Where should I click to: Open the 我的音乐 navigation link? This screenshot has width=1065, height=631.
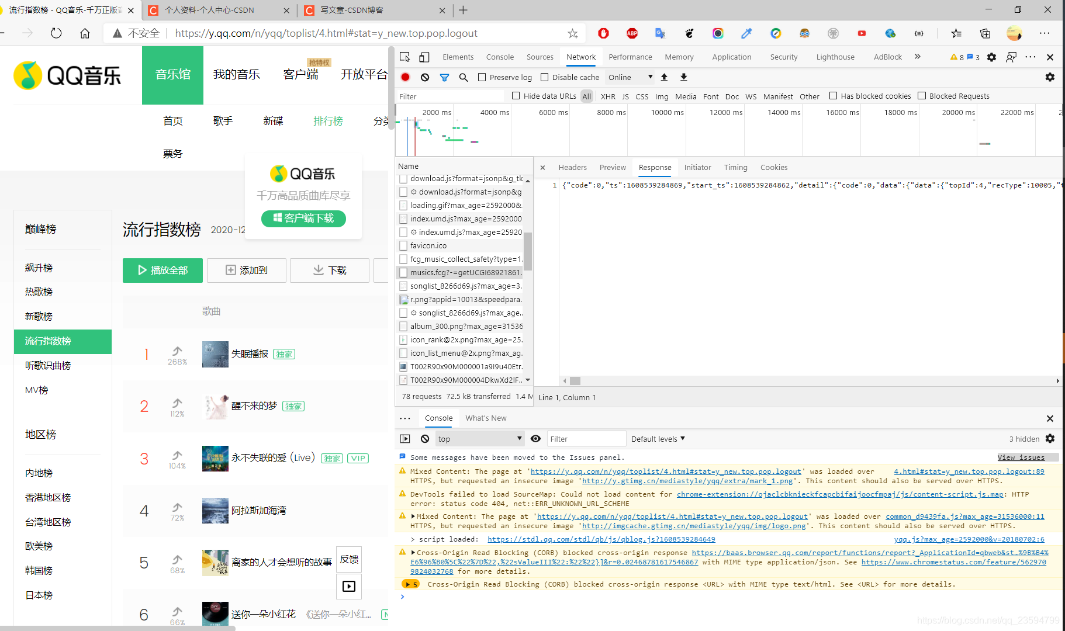pyautogui.click(x=236, y=74)
